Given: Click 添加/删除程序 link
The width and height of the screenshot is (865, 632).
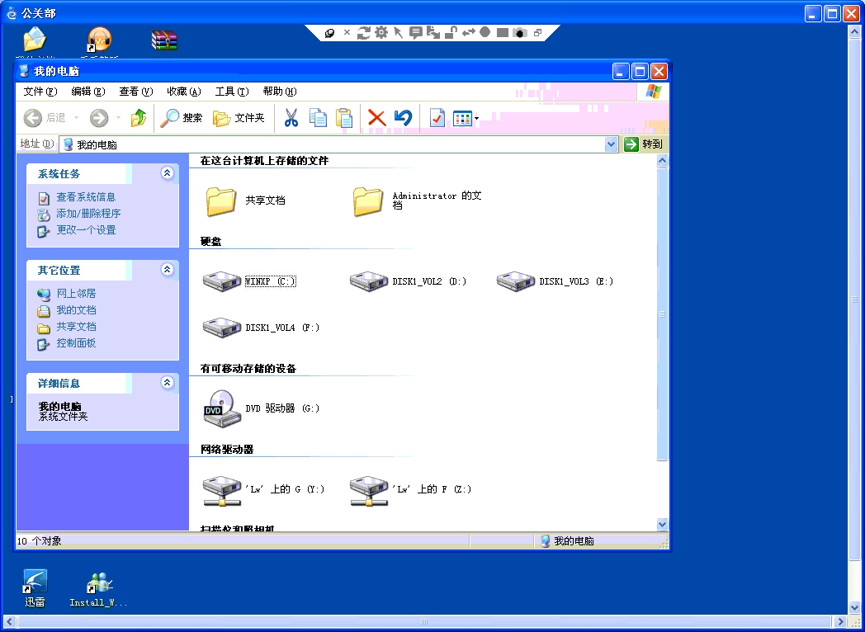Looking at the screenshot, I should [x=88, y=214].
